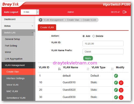
Task: Delete VLAN 20 Guest0020 entry
Action: (x=121, y=90)
